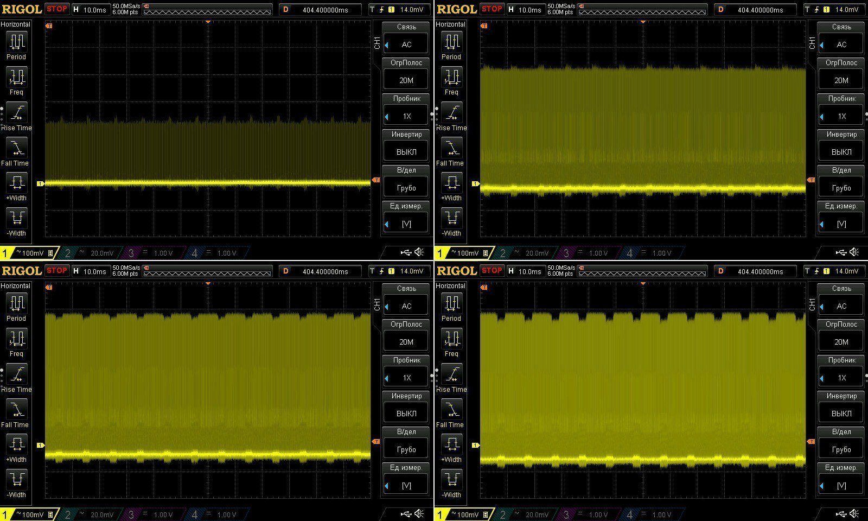Click the speaker sound icon in top-left capture

pos(419,252)
